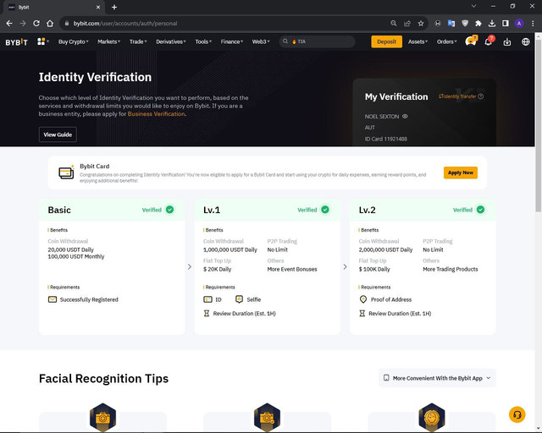The image size is (542, 433).
Task: Click the Lv.1 Selfie requirement icon
Action: [239, 299]
